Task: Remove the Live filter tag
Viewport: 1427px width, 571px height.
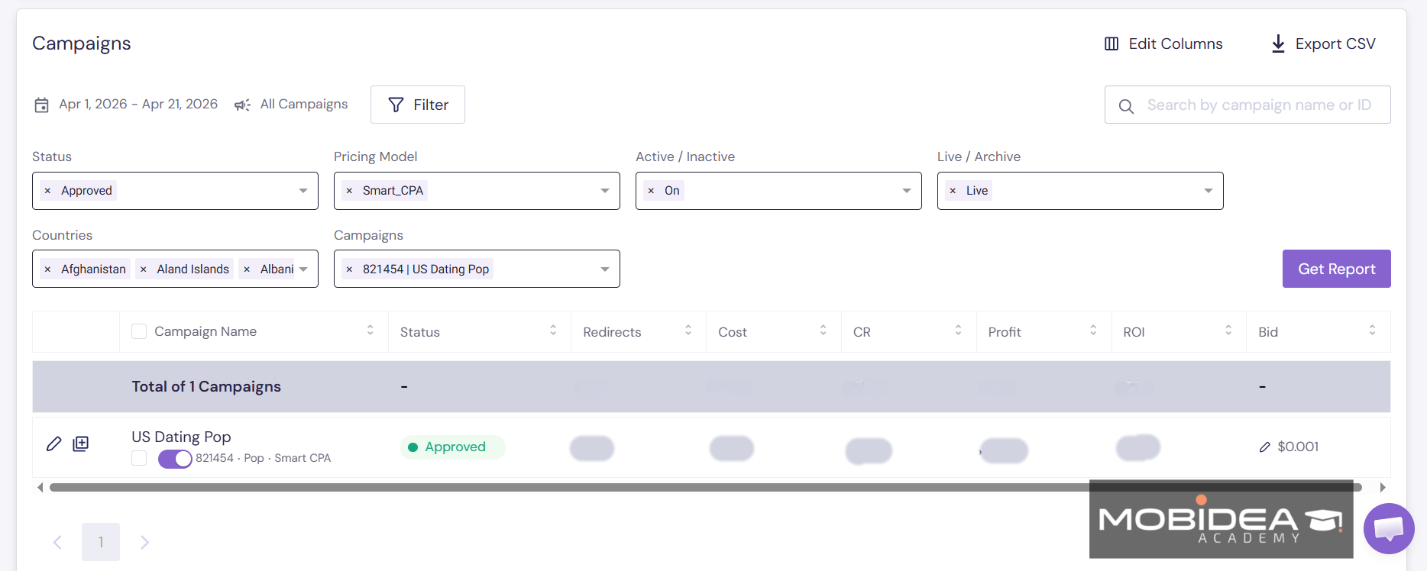Action: click(953, 191)
